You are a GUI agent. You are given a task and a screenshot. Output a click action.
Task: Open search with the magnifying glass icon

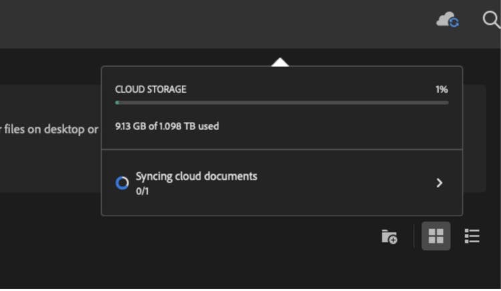491,20
